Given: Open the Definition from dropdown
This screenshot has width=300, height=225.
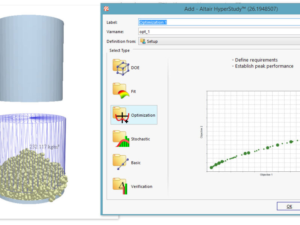Looking at the screenshot, I should pos(219,41).
